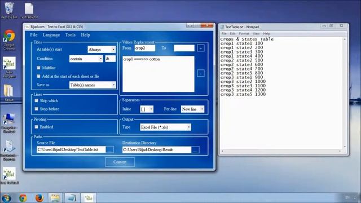Image resolution: width=361 pixels, height=203 pixels.
Task: Click the From field containing crop2
Action: click(145, 48)
